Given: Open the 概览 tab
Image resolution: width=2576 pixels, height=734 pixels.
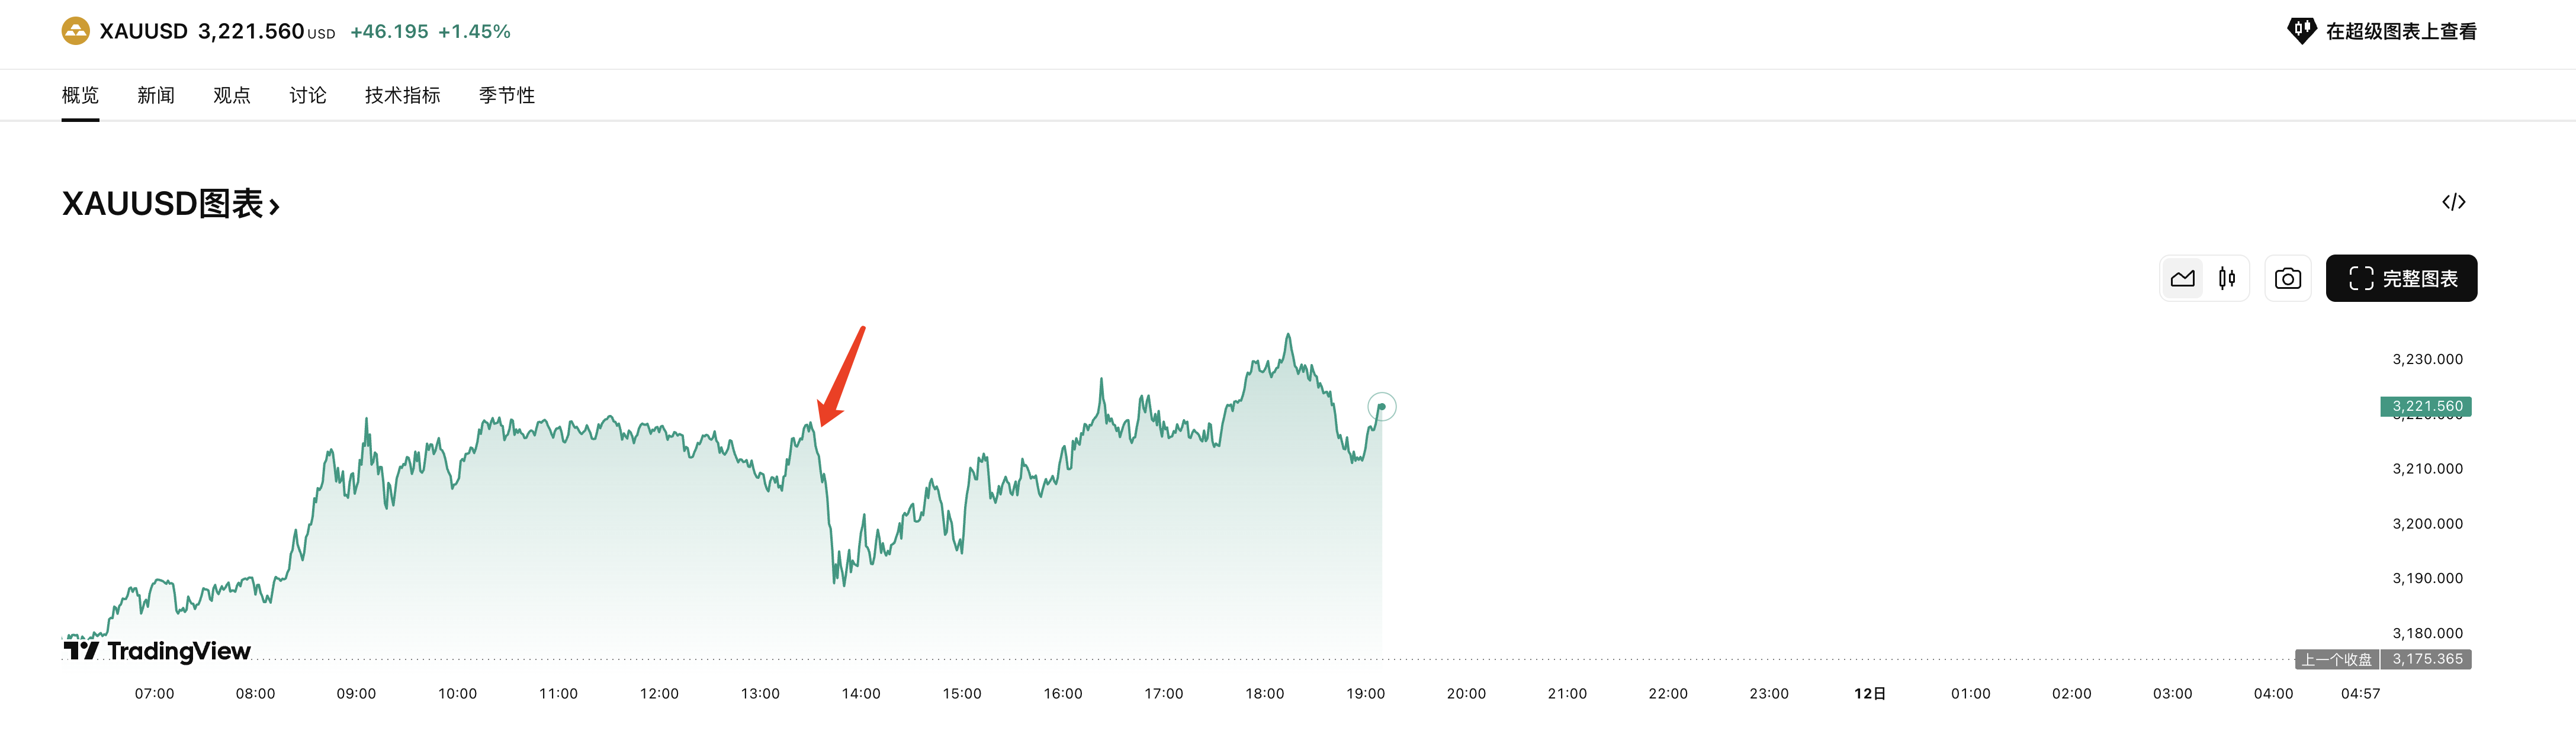Looking at the screenshot, I should pyautogui.click(x=80, y=95).
